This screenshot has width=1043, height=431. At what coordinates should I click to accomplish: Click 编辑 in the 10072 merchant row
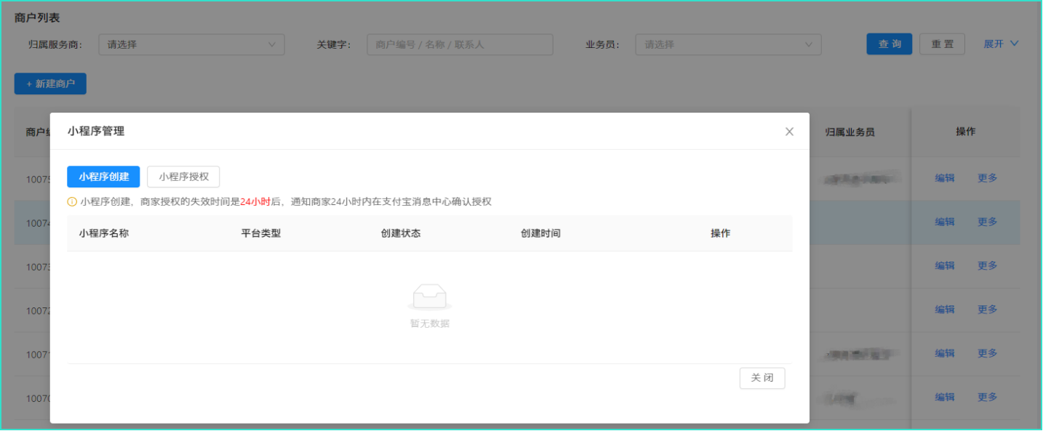point(944,310)
